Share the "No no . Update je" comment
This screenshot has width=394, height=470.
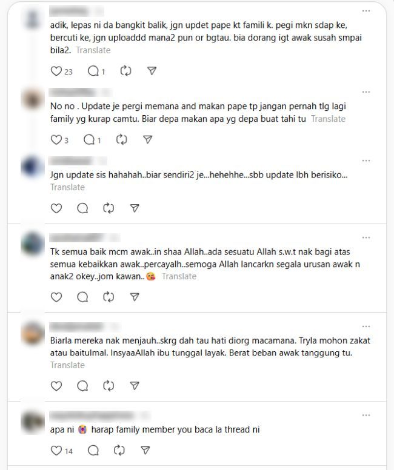pyautogui.click(x=147, y=140)
